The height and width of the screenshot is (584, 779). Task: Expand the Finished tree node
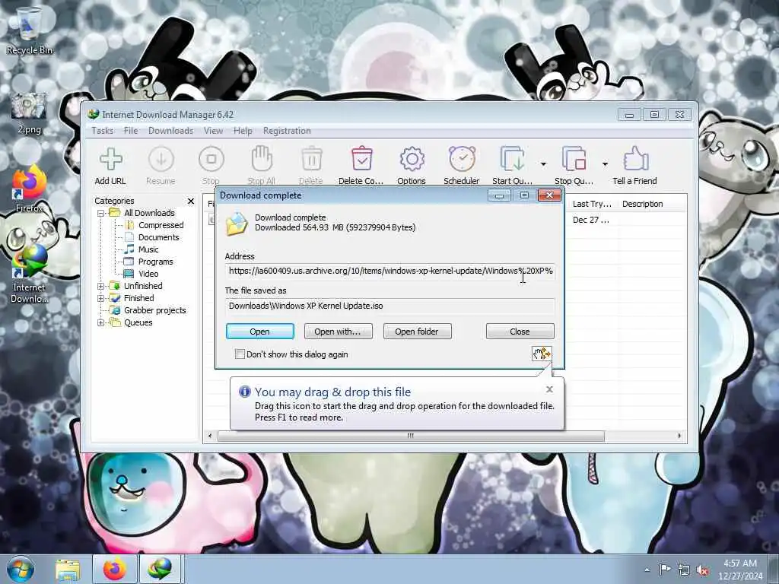click(x=101, y=298)
